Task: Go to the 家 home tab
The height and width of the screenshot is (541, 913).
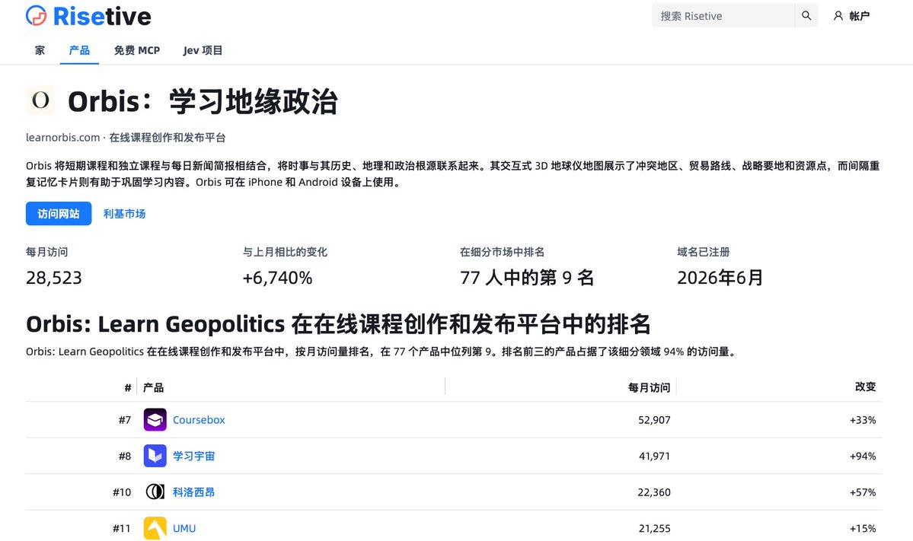Action: [40, 51]
